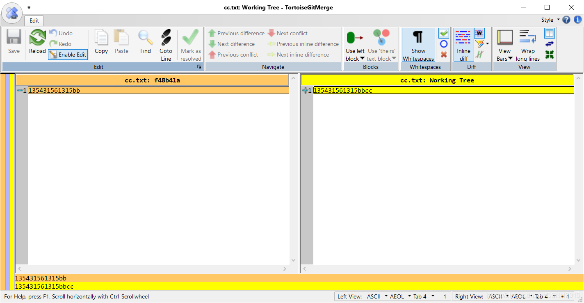Image resolution: width=584 pixels, height=303 pixels.
Task: Click Undo in Edit group
Action: point(61,33)
